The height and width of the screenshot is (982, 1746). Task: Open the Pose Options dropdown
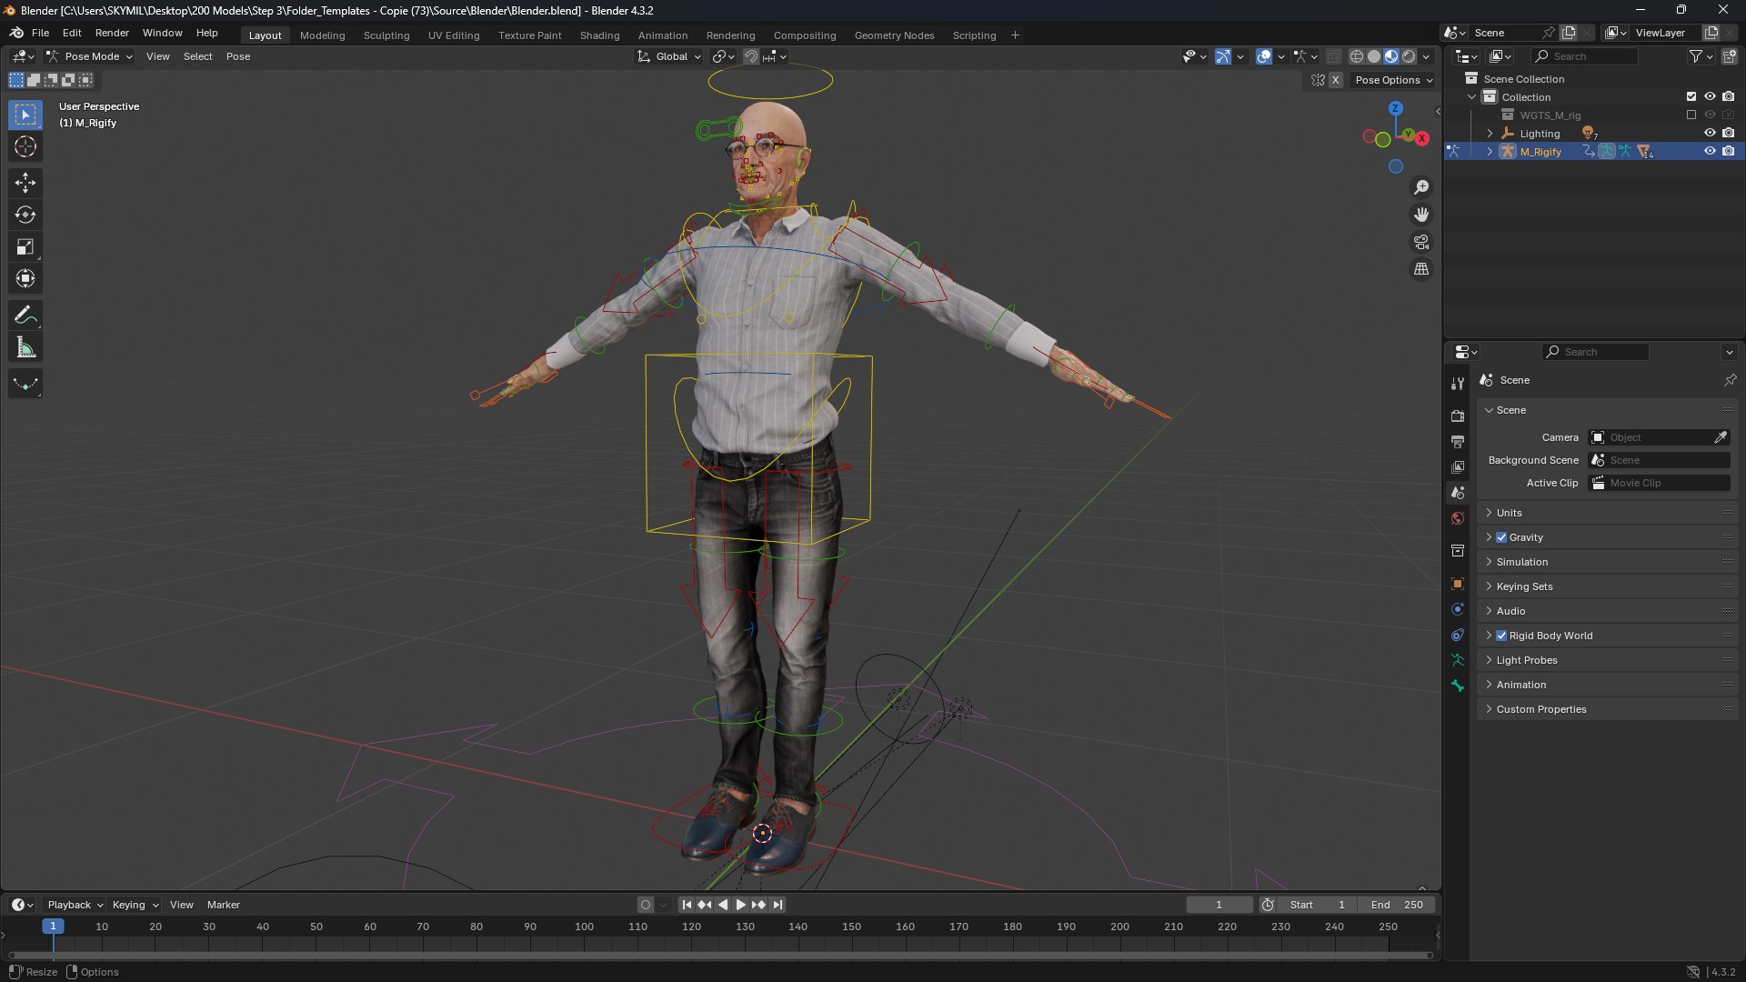click(1393, 80)
